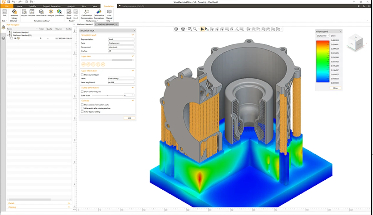Activate the highlighted Select arrow tool
This screenshot has height=215, width=373.
(202, 29)
